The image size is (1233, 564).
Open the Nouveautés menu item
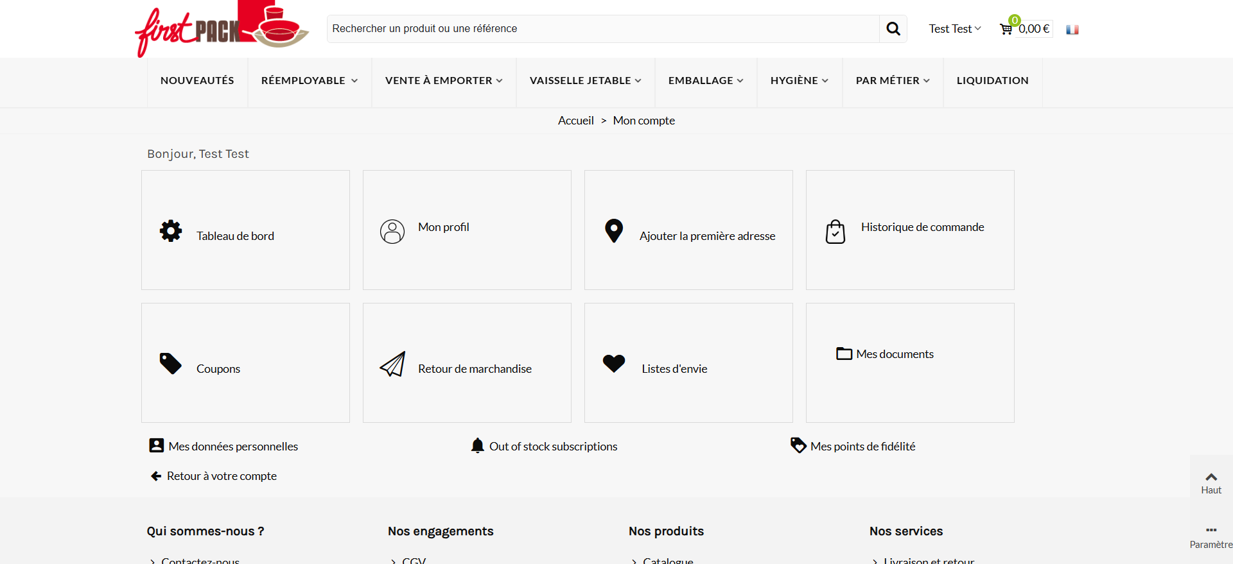[197, 81]
